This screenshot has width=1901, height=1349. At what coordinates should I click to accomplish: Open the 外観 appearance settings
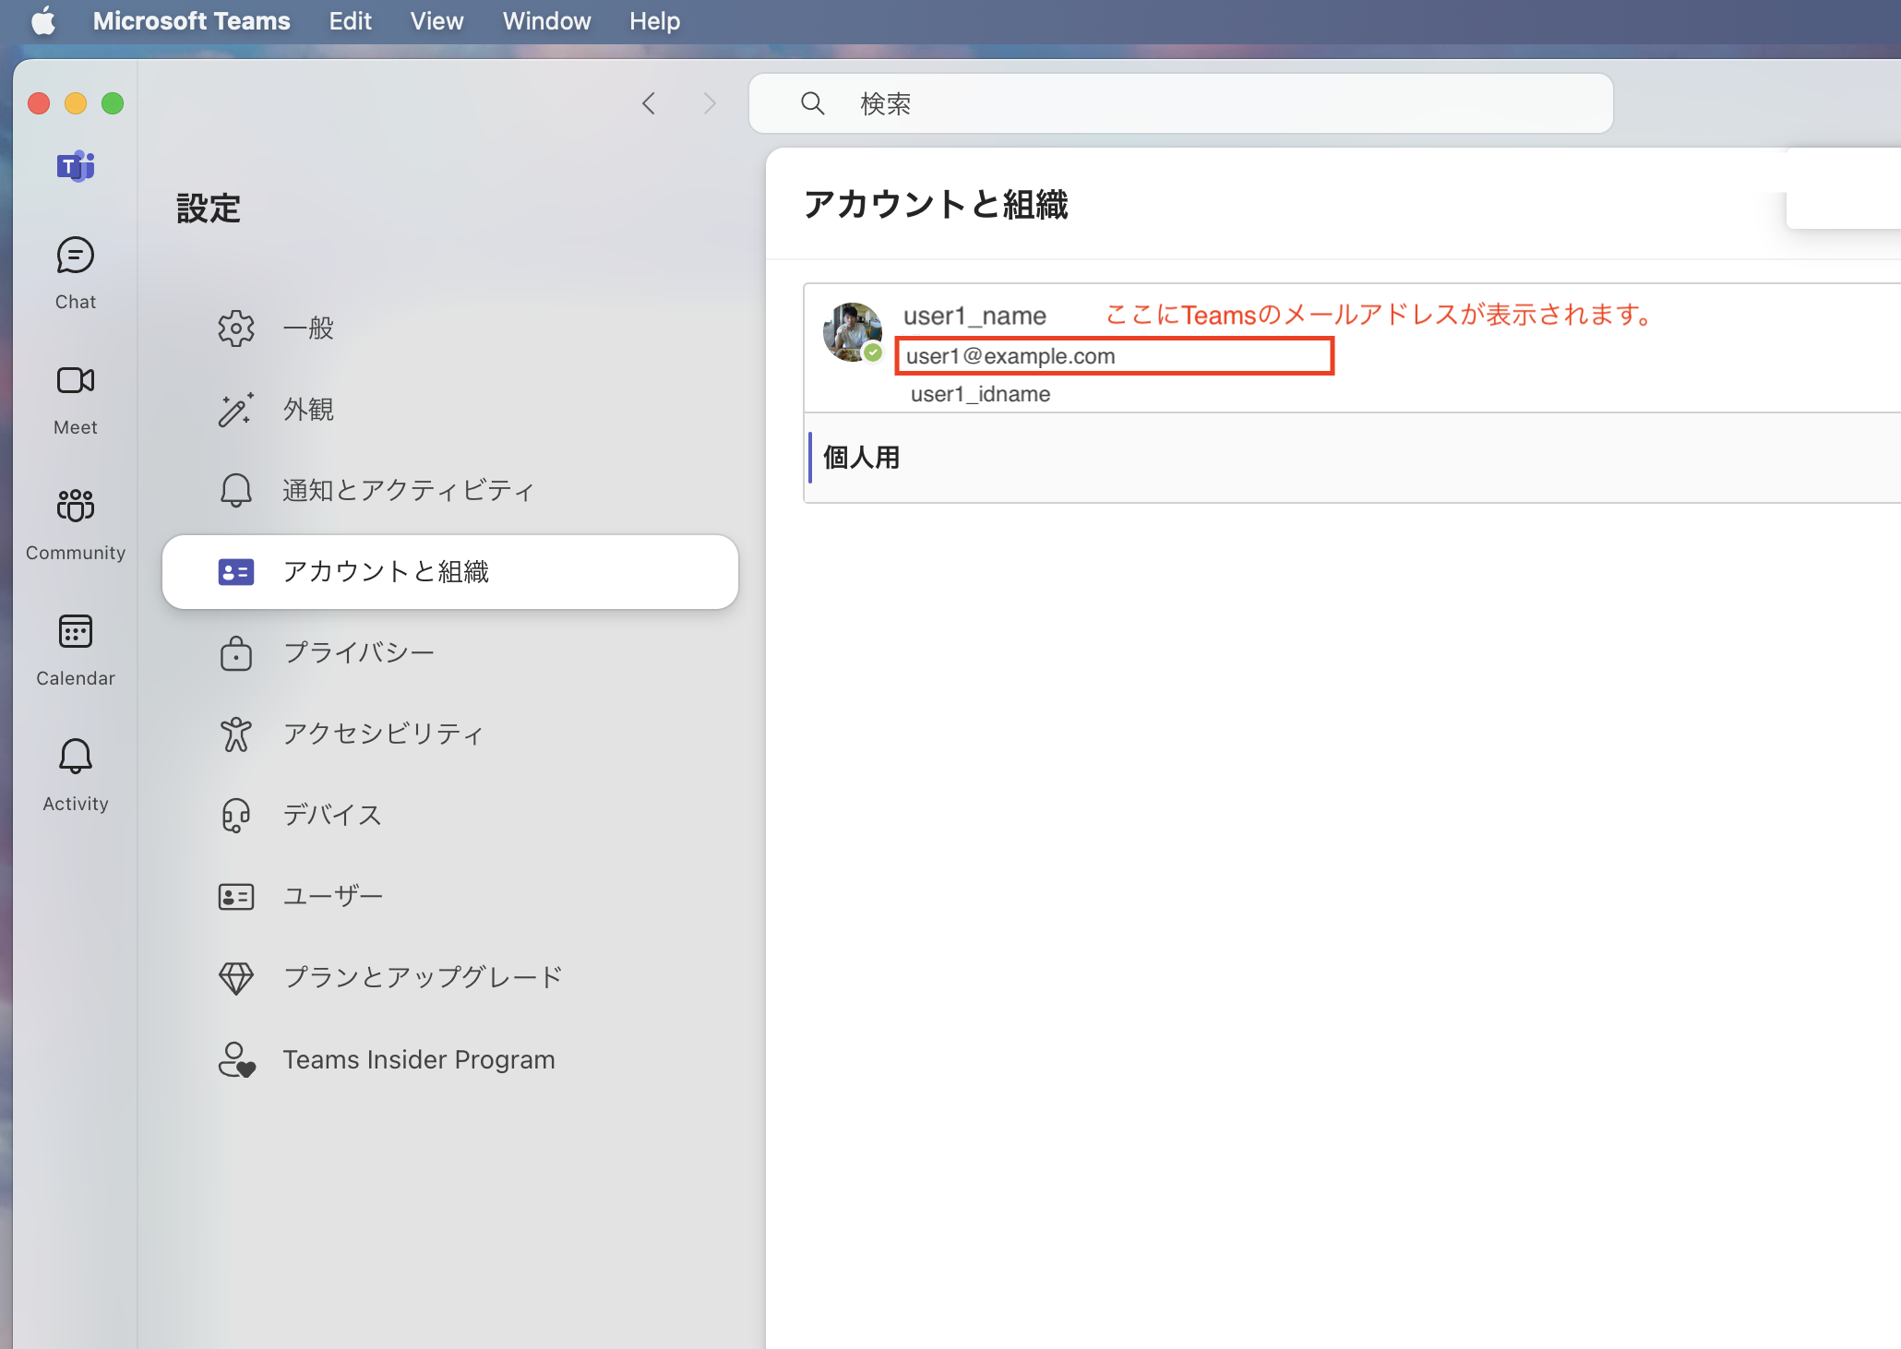tap(450, 410)
